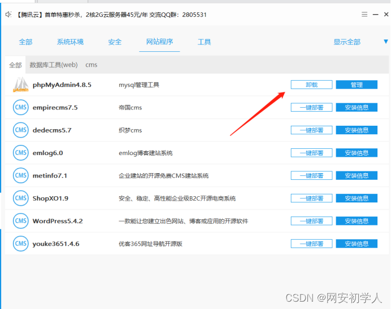Select the 网站程序 tab
Screen dimensions: 391x309
(x=159, y=42)
